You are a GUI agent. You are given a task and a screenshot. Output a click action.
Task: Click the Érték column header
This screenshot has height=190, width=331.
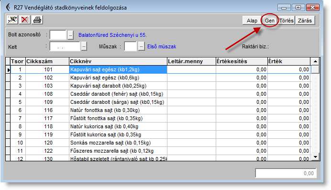289,61
